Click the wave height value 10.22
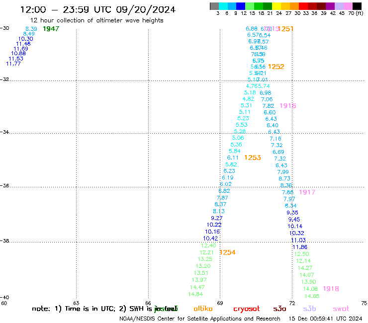The image size is (368, 323). pyautogui.click(x=214, y=225)
